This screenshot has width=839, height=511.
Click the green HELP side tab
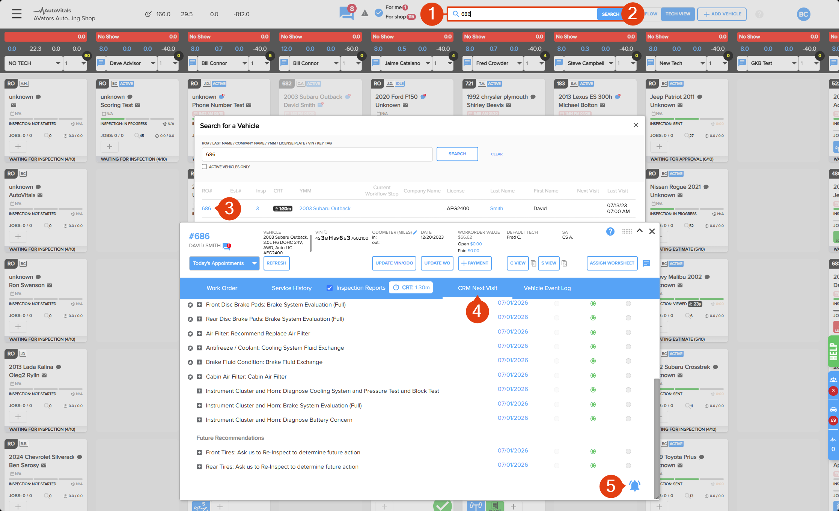click(x=833, y=352)
